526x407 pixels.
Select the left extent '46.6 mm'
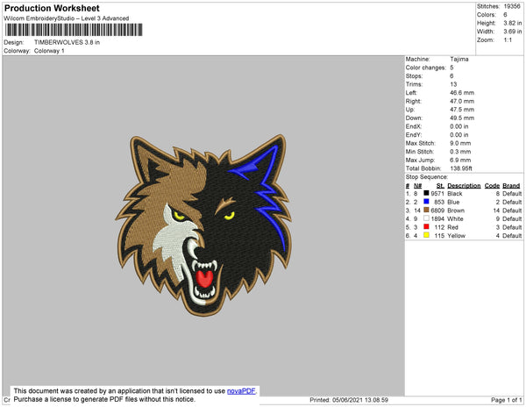(x=462, y=93)
